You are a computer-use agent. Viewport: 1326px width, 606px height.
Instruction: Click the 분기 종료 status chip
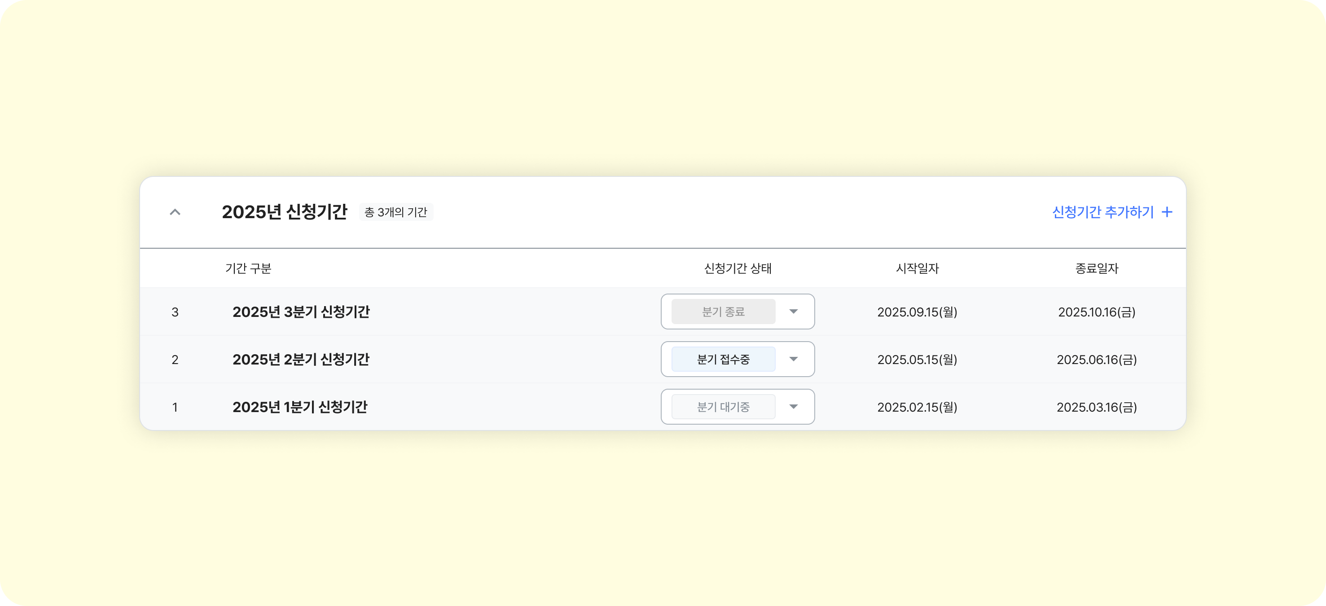pyautogui.click(x=723, y=312)
